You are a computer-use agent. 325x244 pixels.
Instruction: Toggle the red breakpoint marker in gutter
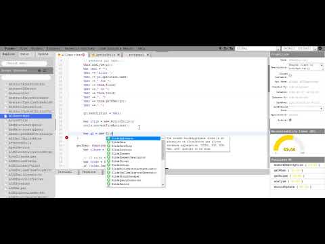pyautogui.click(x=66, y=138)
